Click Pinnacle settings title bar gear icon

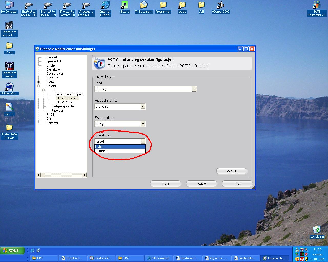pos(37,49)
